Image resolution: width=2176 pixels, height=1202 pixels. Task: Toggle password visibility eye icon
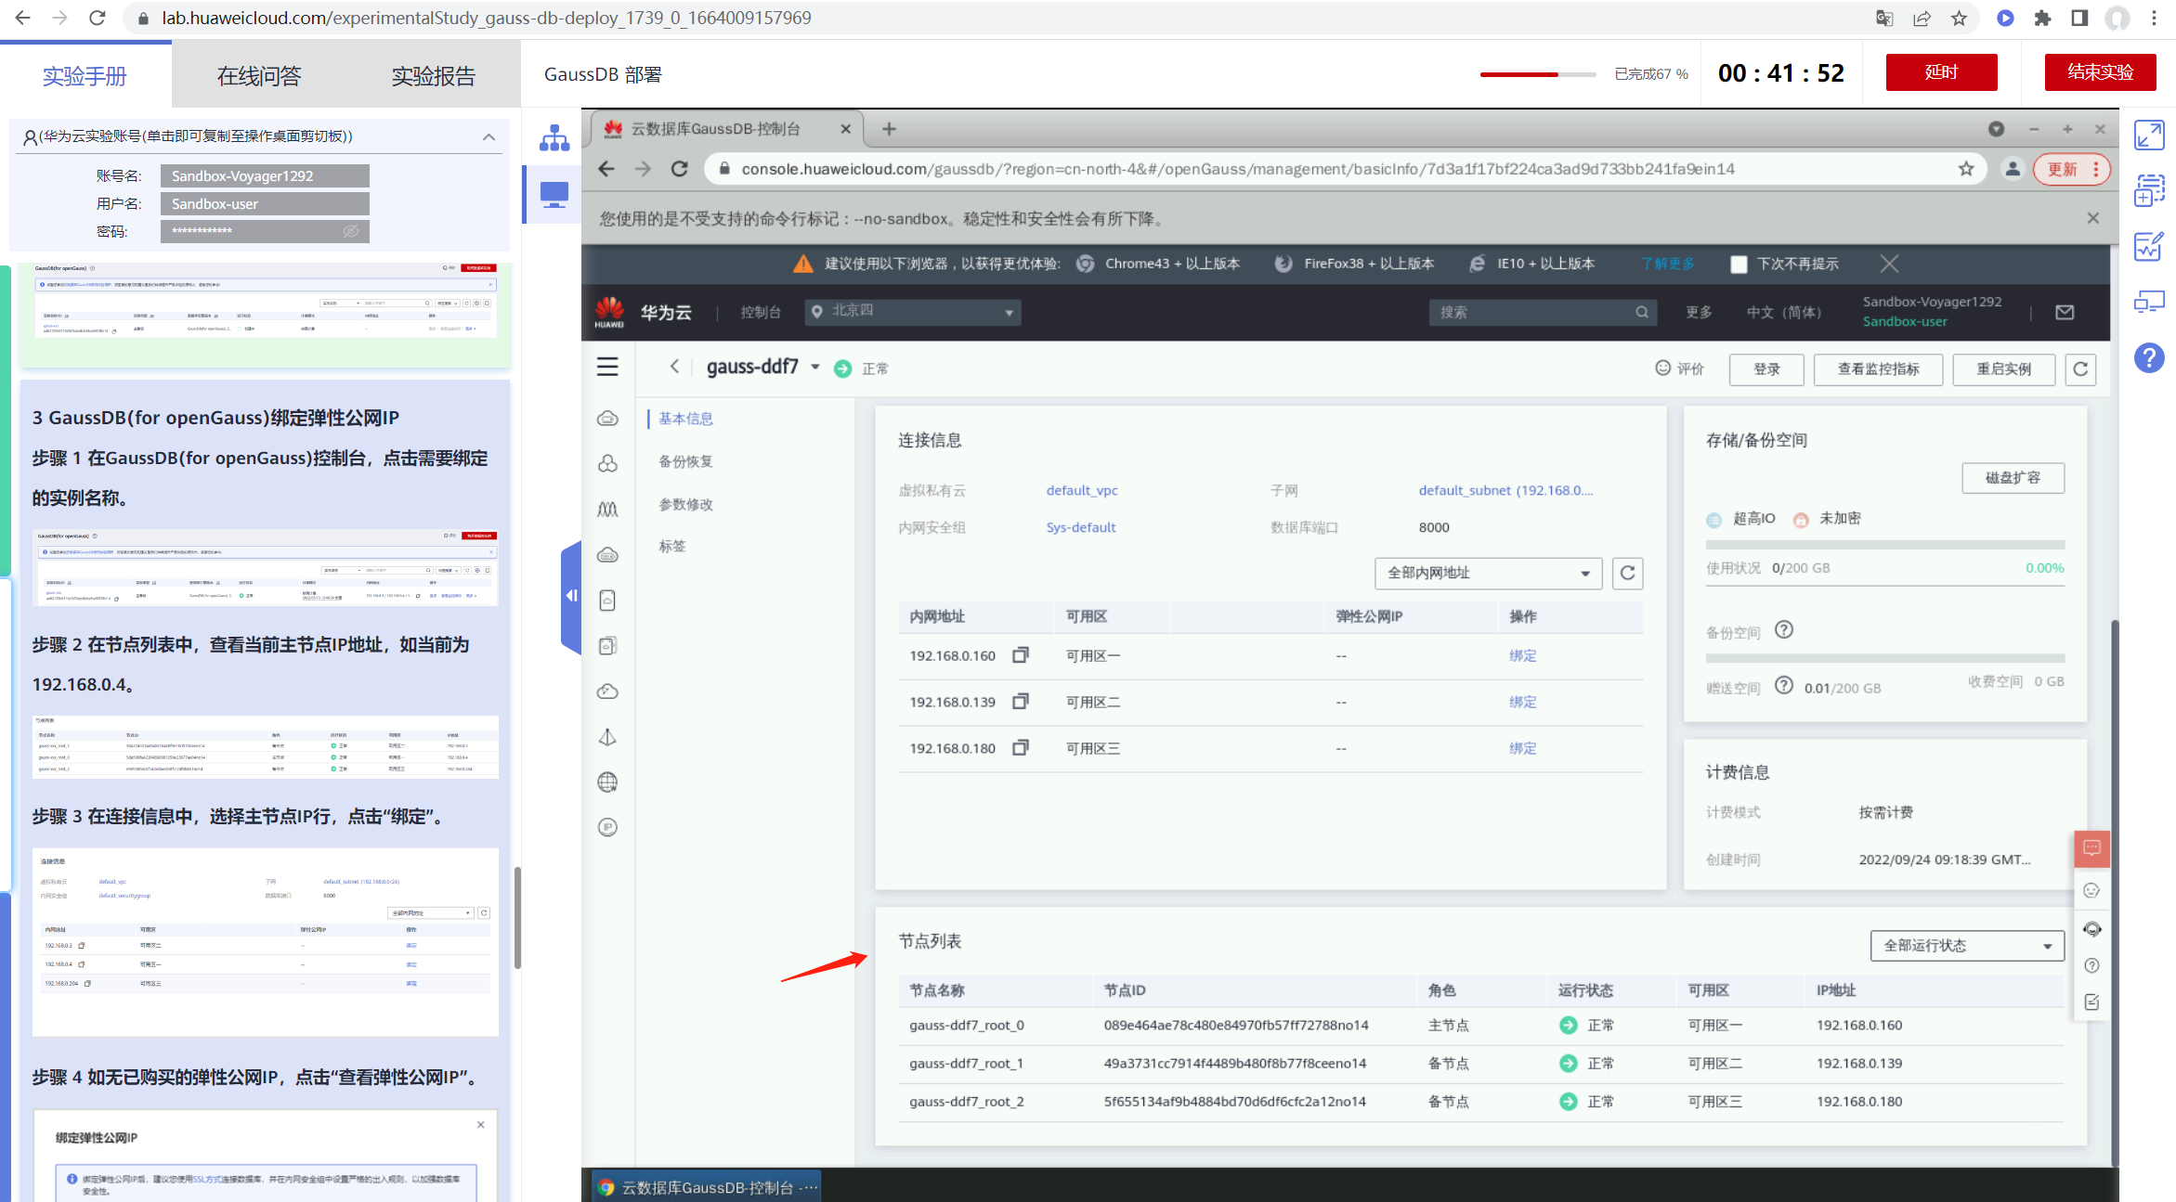tap(351, 231)
